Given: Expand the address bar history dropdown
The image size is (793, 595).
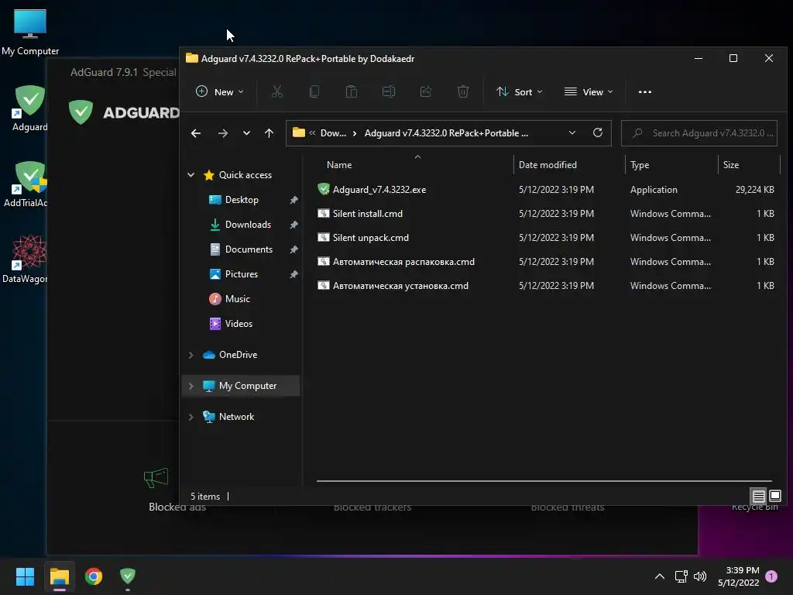Looking at the screenshot, I should point(572,132).
